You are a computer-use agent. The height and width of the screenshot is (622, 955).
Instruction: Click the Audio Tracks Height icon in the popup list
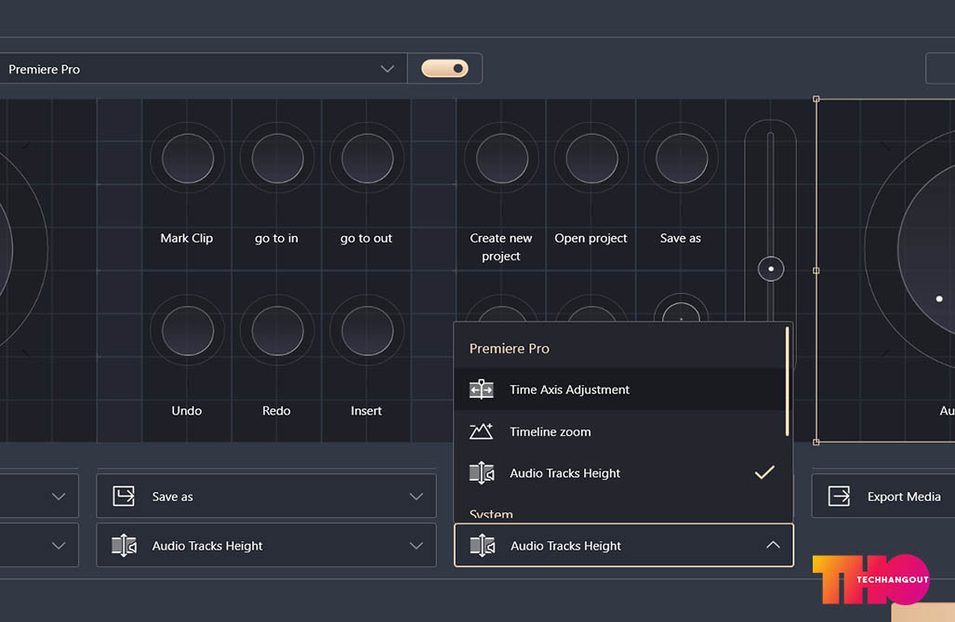[x=481, y=472]
